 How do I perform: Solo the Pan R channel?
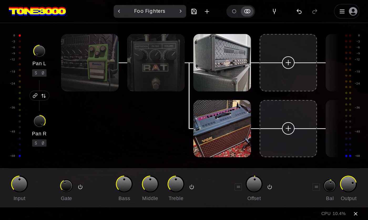(x=36, y=143)
